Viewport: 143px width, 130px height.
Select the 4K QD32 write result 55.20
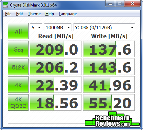[109, 102]
